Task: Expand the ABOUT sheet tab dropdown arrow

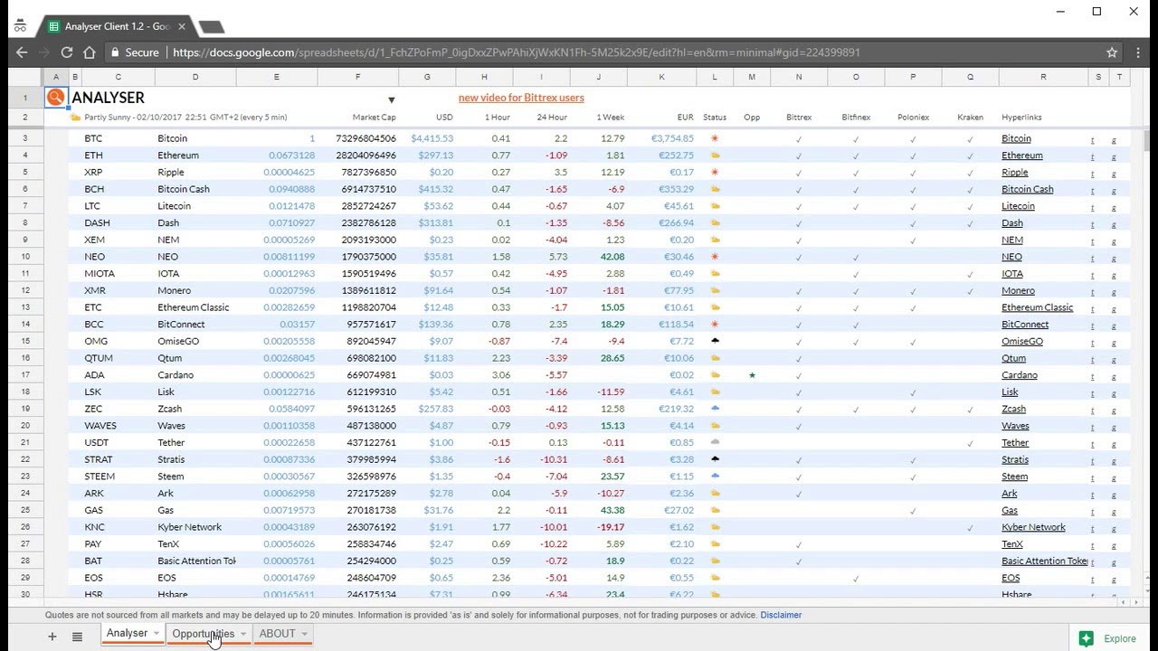Action: tap(304, 634)
